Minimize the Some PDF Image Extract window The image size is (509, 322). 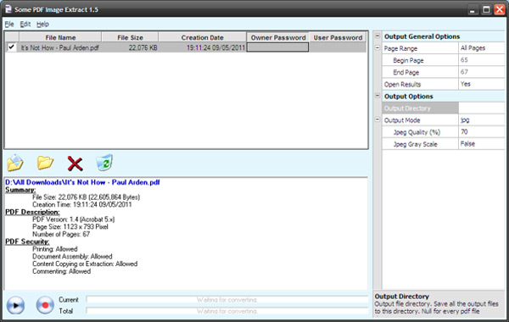[473, 9]
